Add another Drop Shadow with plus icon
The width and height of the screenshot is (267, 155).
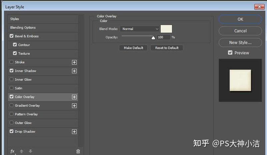coord(74,132)
